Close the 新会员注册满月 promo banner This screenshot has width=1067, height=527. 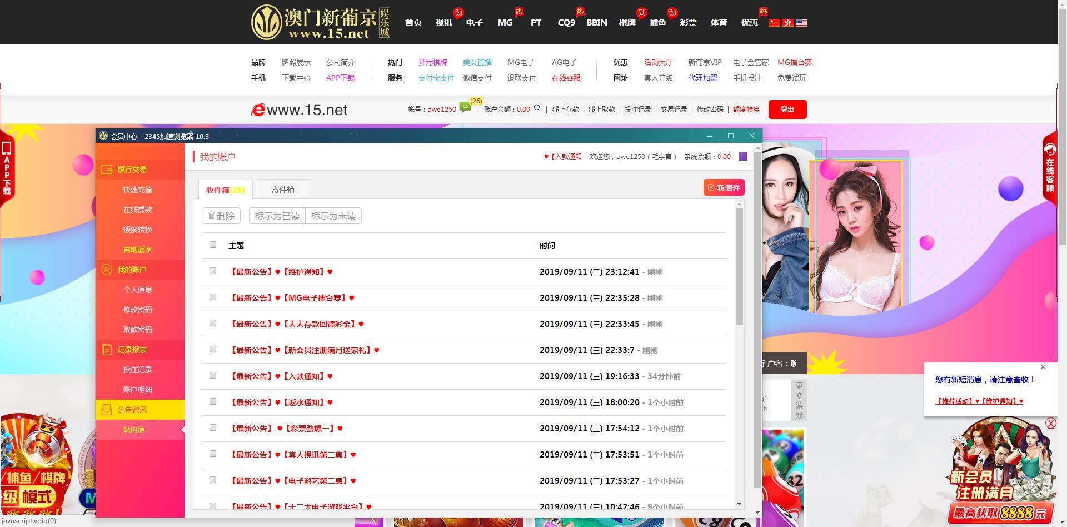(1050, 424)
